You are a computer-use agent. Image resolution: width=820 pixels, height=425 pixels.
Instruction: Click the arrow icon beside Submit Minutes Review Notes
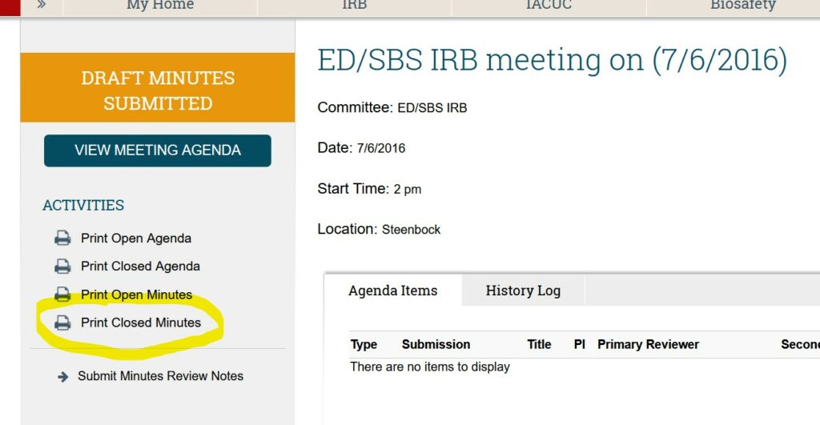click(63, 376)
